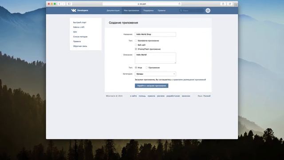Click the footer link помощь
Viewport: 284px width, 160px height.
[x=142, y=96]
